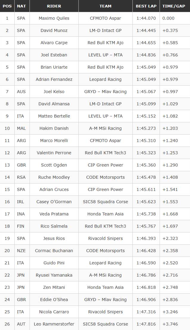The height and width of the screenshot is (330, 190).
Task: Click the NAT column header
Action: coord(21,6)
